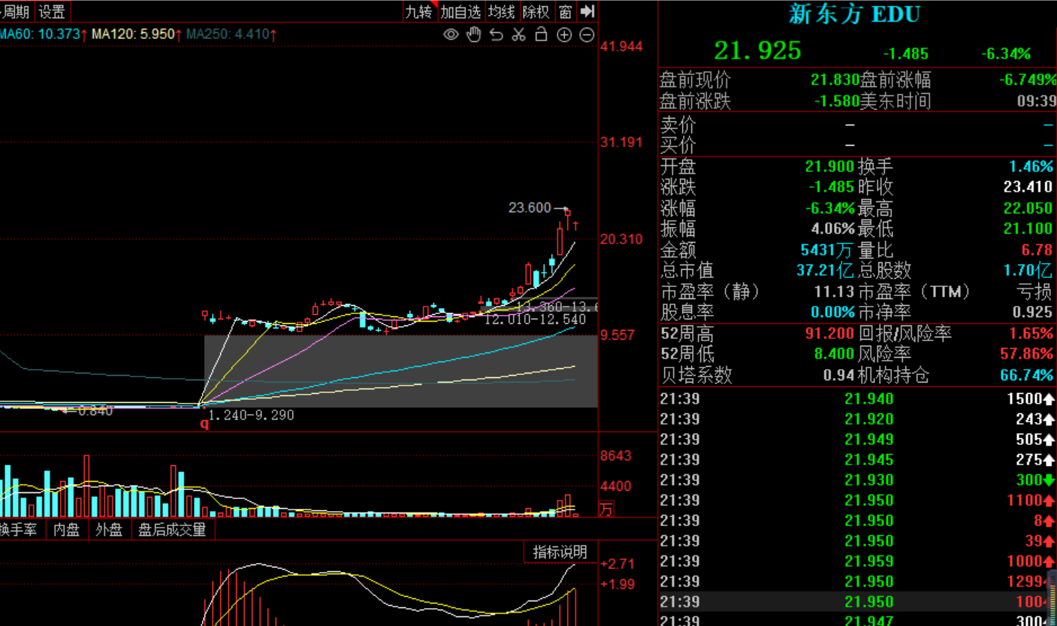Select the trade row priced 21.959
The width and height of the screenshot is (1057, 626).
click(857, 561)
